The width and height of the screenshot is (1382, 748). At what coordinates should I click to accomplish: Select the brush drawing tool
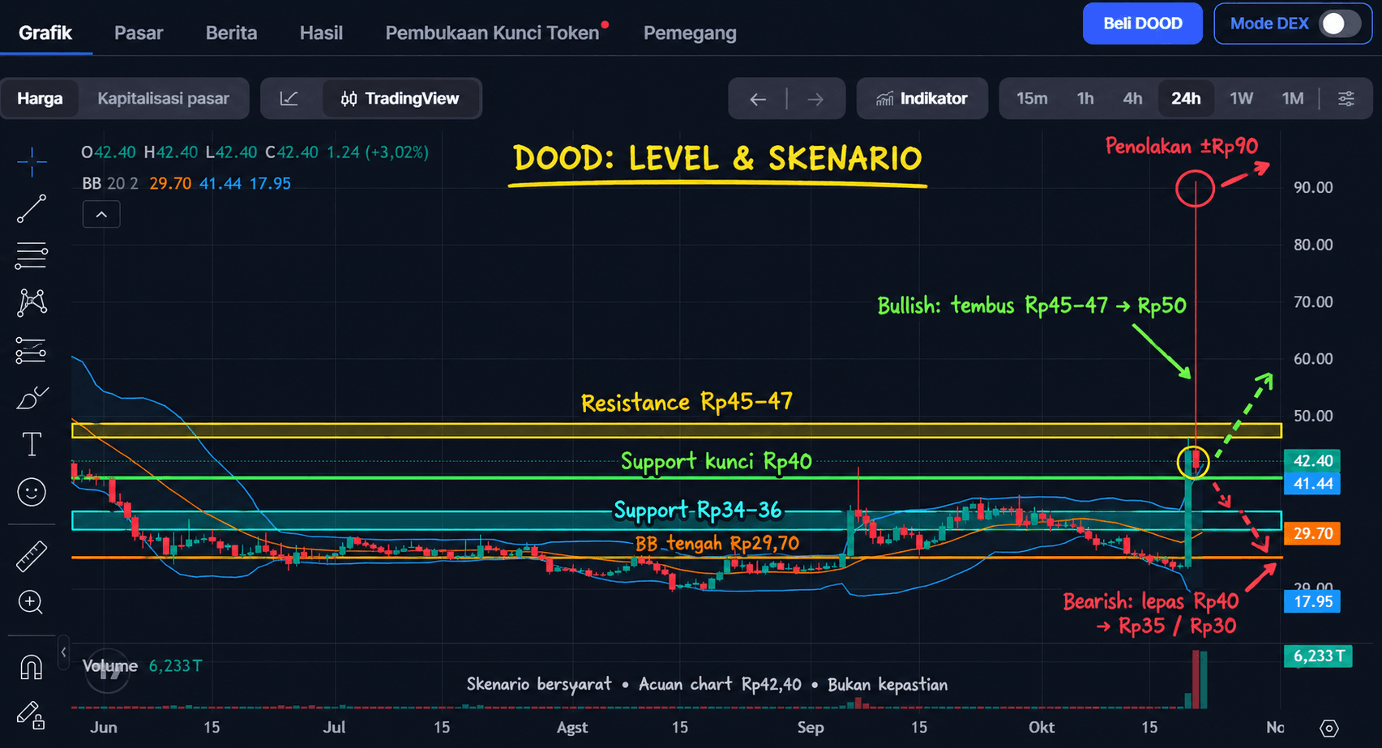32,398
